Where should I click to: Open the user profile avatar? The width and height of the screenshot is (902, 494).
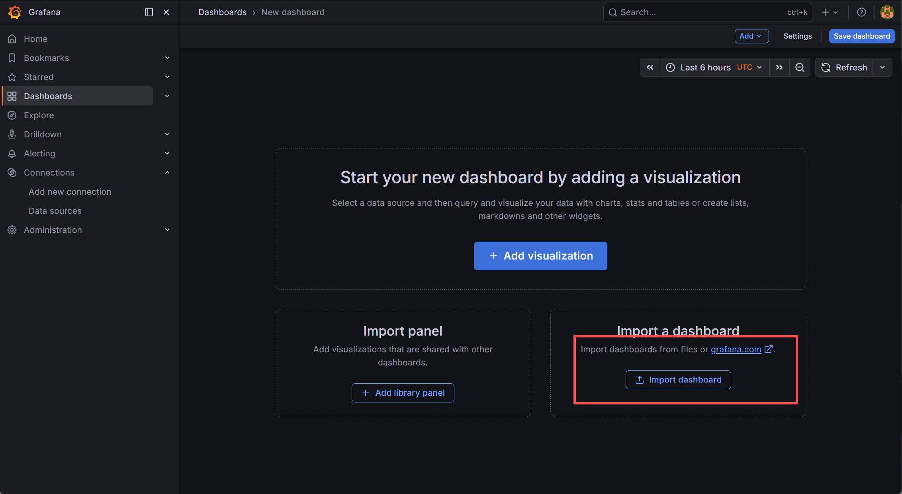tap(887, 12)
